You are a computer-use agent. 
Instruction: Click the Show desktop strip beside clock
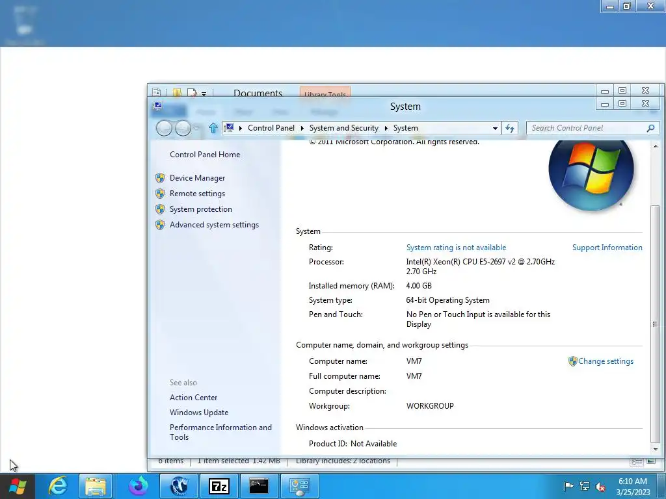click(662, 486)
